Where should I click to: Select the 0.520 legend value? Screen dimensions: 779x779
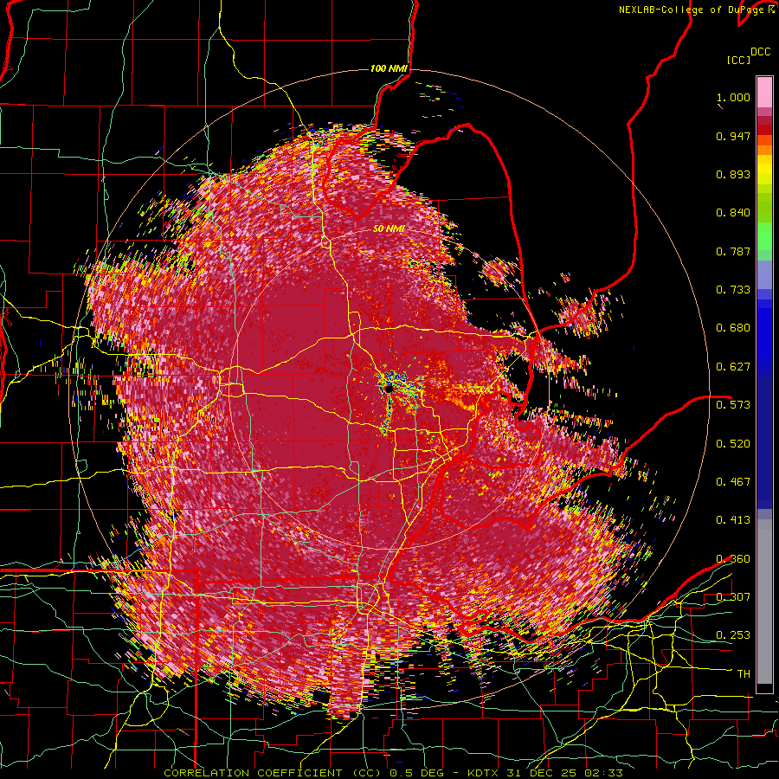click(733, 443)
